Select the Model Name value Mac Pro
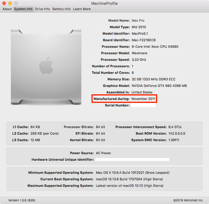This screenshot has width=209, height=204. click(x=138, y=20)
